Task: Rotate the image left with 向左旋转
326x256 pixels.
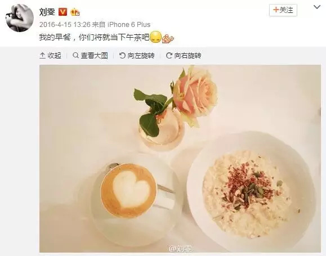Action: pyautogui.click(x=137, y=56)
